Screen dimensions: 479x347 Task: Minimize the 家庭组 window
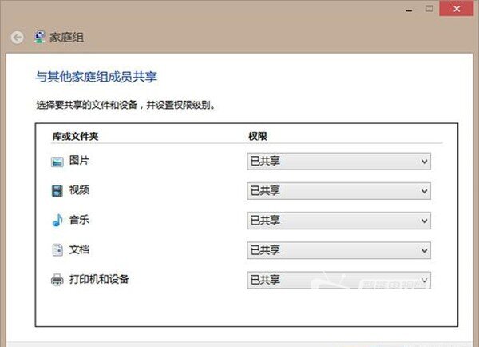[x=409, y=10]
